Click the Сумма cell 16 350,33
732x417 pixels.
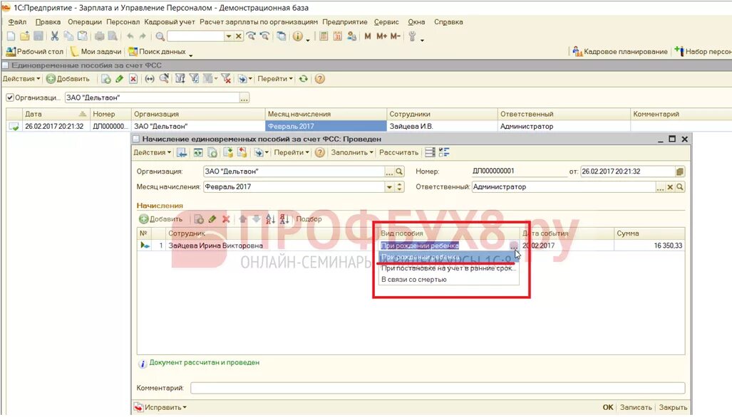coord(649,246)
